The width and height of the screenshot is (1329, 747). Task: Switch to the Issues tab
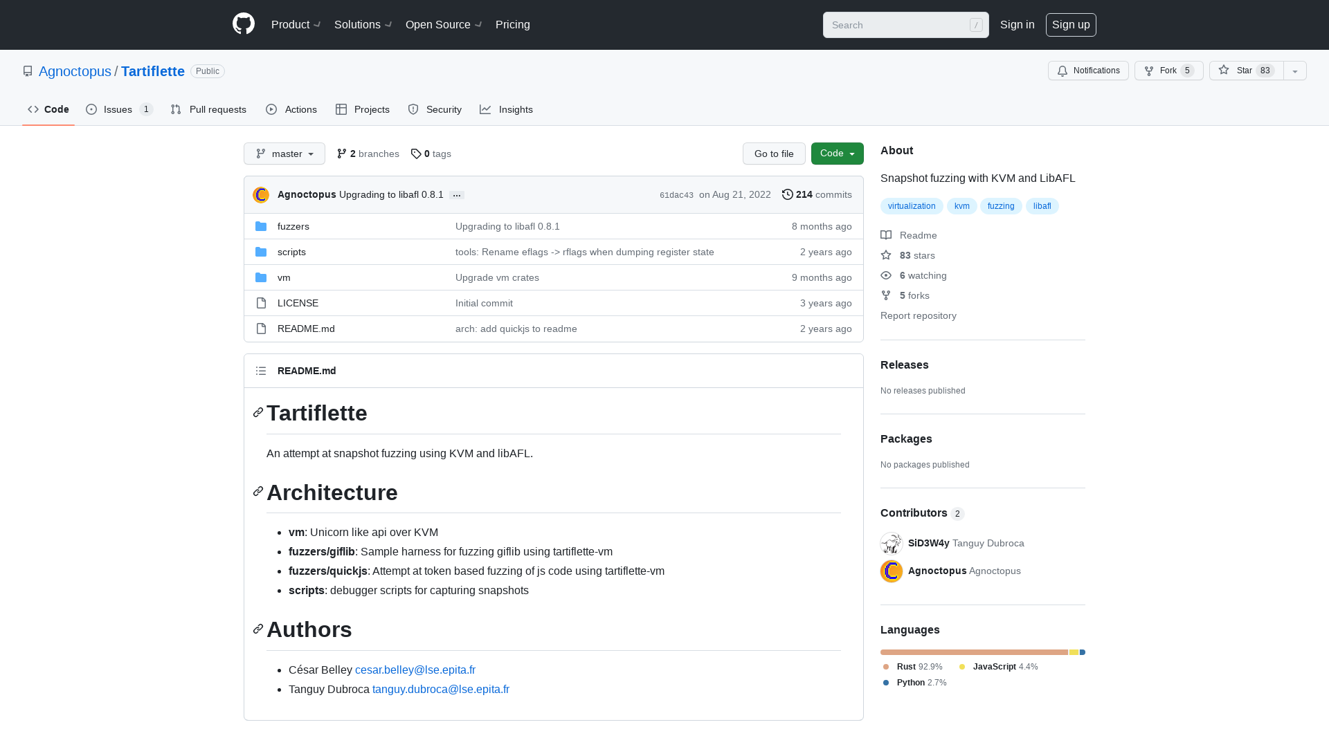click(x=120, y=109)
